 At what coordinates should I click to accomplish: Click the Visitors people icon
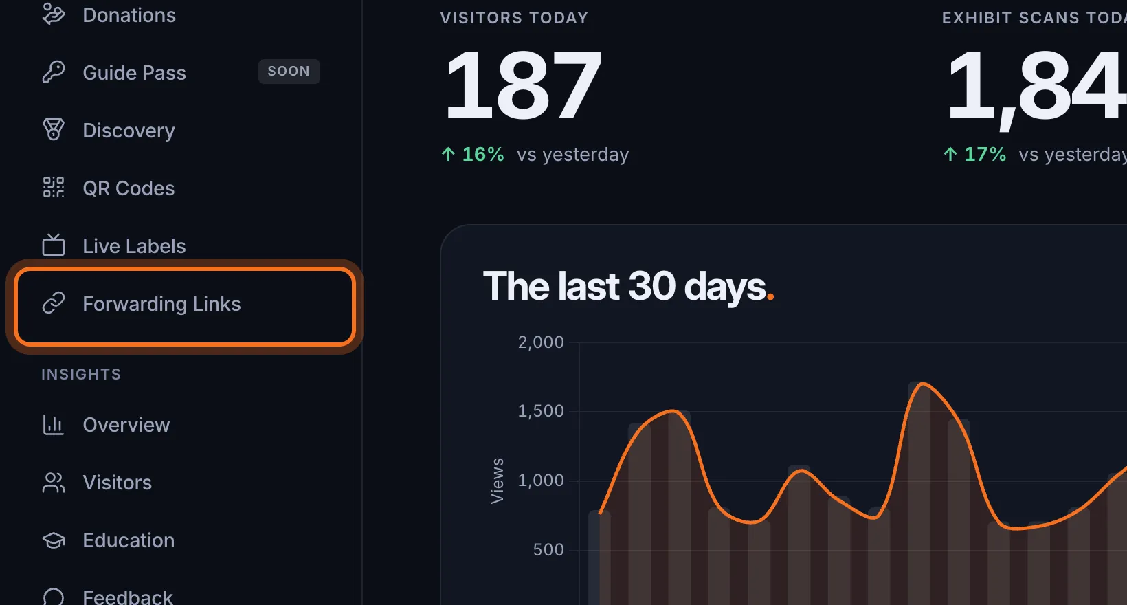tap(54, 483)
